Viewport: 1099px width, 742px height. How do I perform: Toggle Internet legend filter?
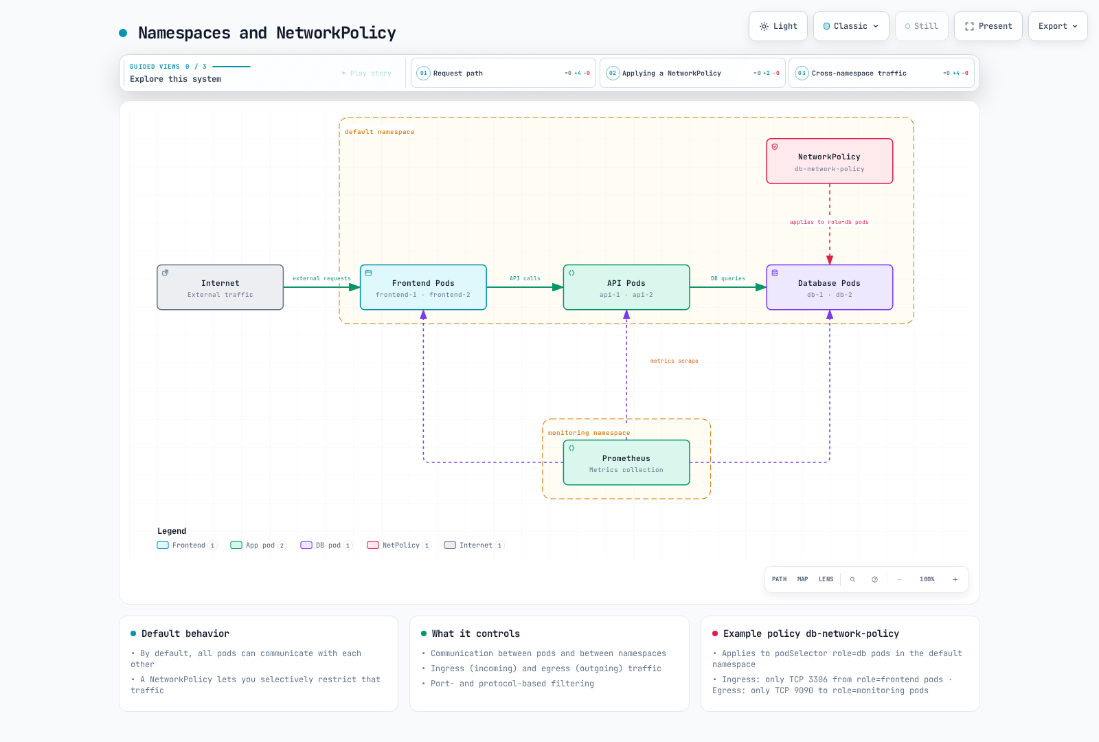(x=474, y=546)
